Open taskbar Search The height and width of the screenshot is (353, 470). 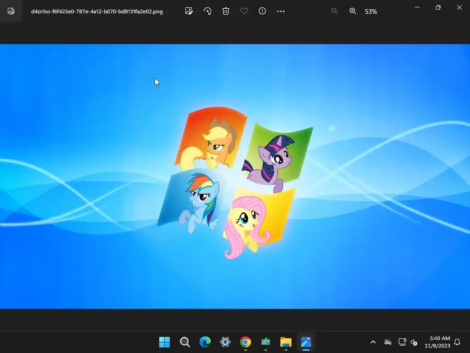pos(185,342)
